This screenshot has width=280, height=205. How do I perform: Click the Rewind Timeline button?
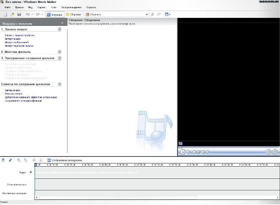[x=34, y=160]
